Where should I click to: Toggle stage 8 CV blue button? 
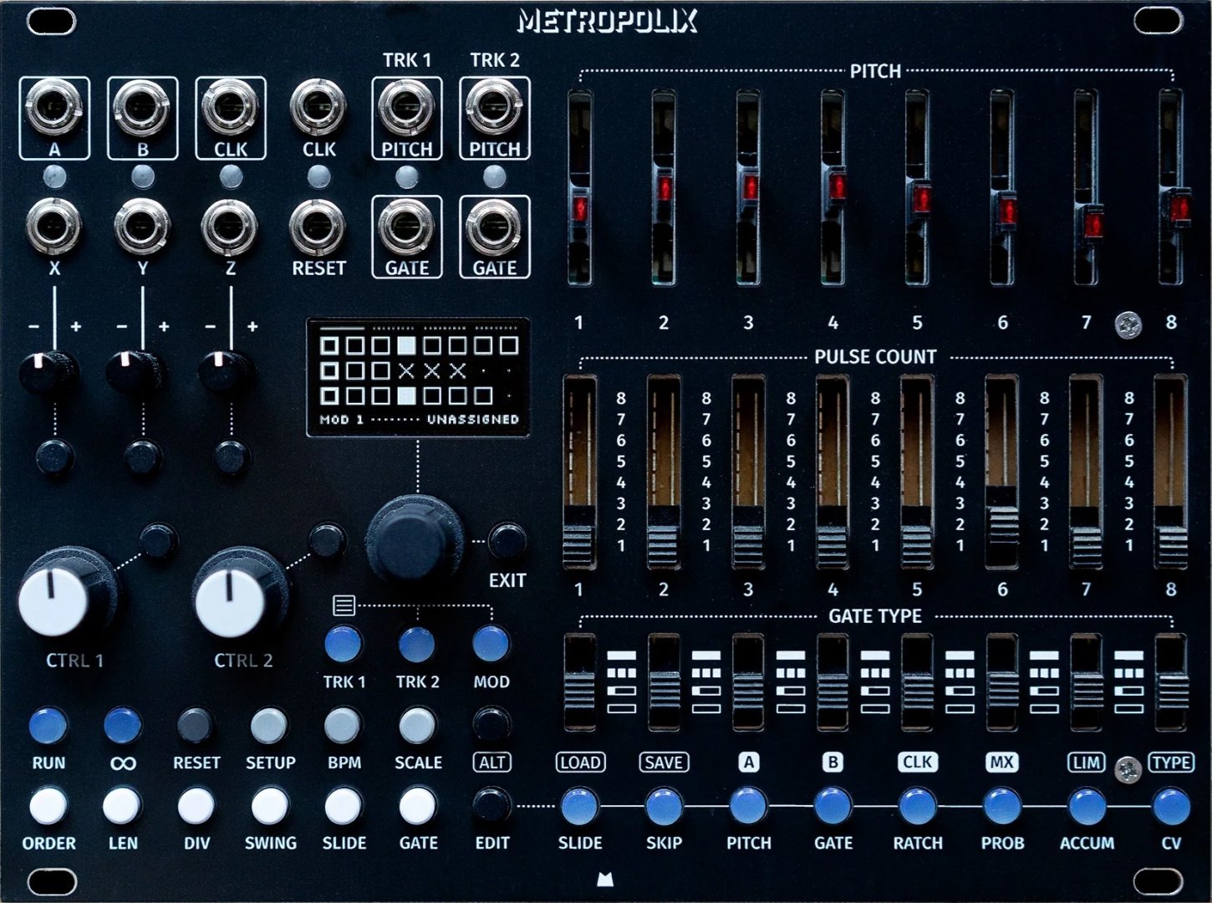pos(1171,806)
